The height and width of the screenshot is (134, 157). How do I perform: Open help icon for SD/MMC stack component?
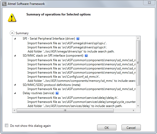[86, 56]
